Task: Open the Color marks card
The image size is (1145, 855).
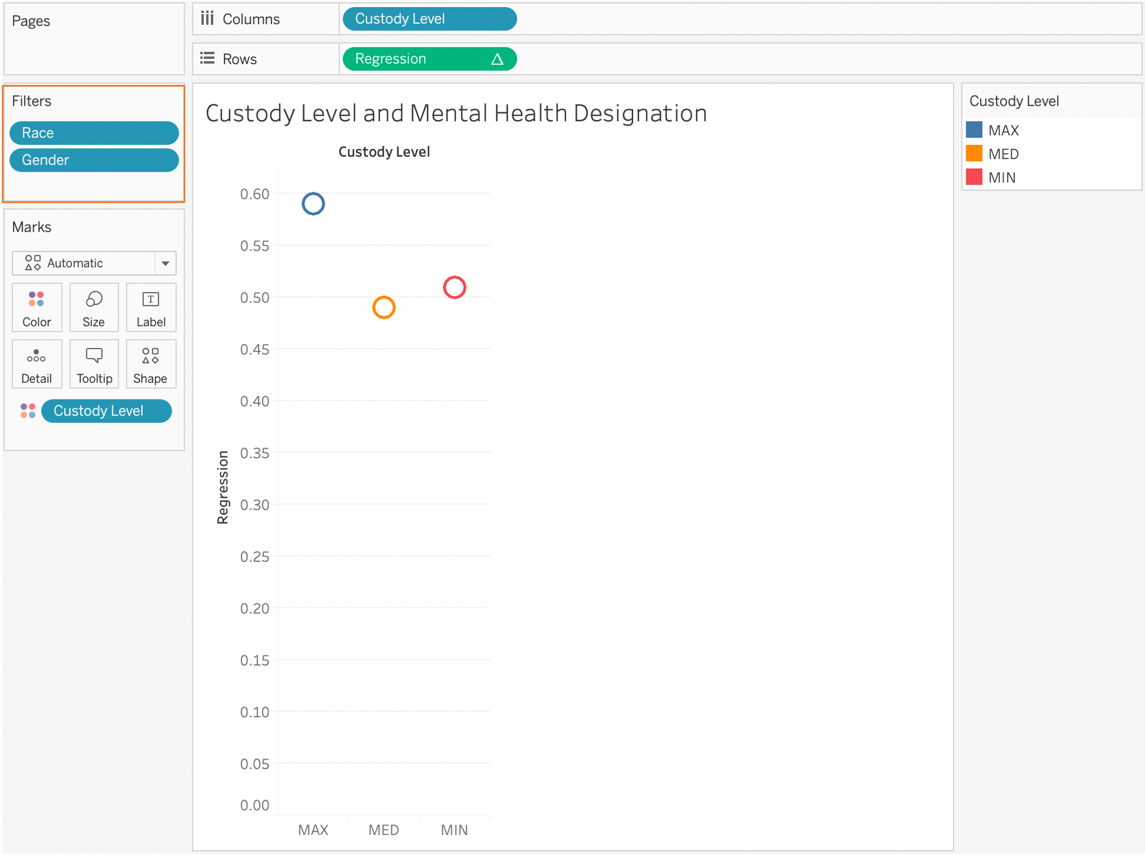Action: 36,308
